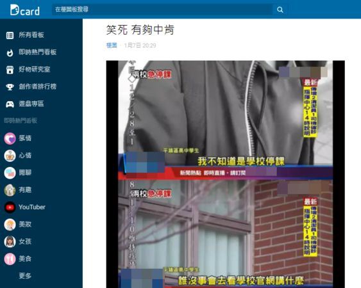Open the YouTuber board icon

coord(10,207)
